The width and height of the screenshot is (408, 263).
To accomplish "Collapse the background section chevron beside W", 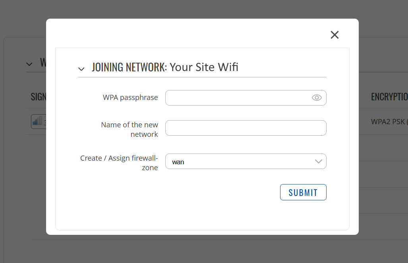I will (x=29, y=64).
